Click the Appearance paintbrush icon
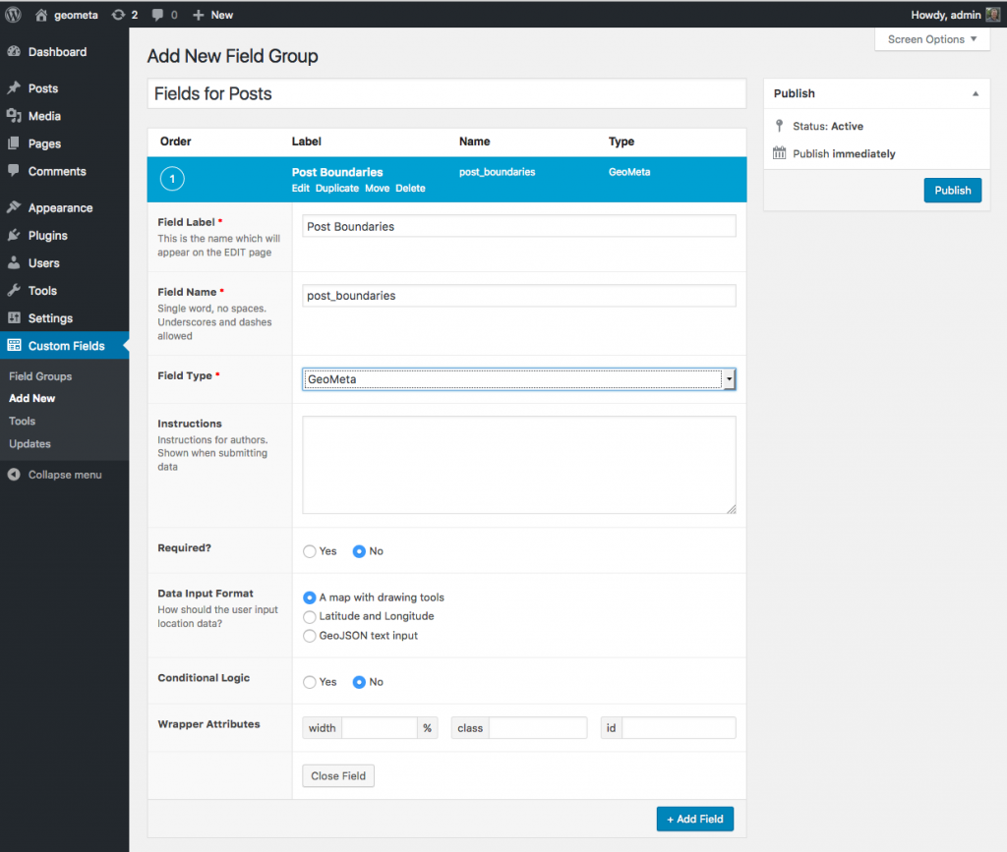 tap(14, 207)
